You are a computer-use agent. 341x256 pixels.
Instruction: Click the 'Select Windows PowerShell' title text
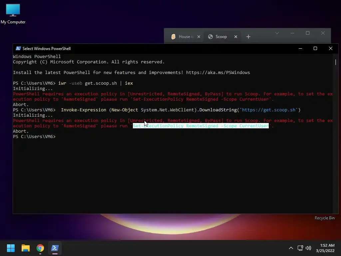point(47,49)
